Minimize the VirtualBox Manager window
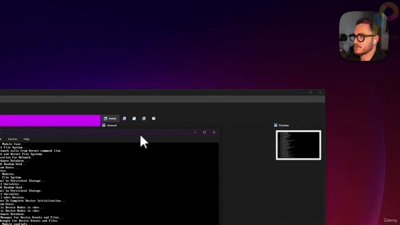 [301, 92]
